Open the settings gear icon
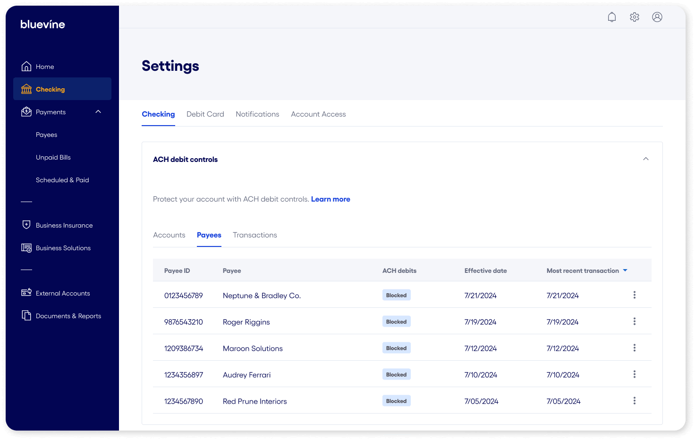695x440 pixels. click(x=634, y=17)
